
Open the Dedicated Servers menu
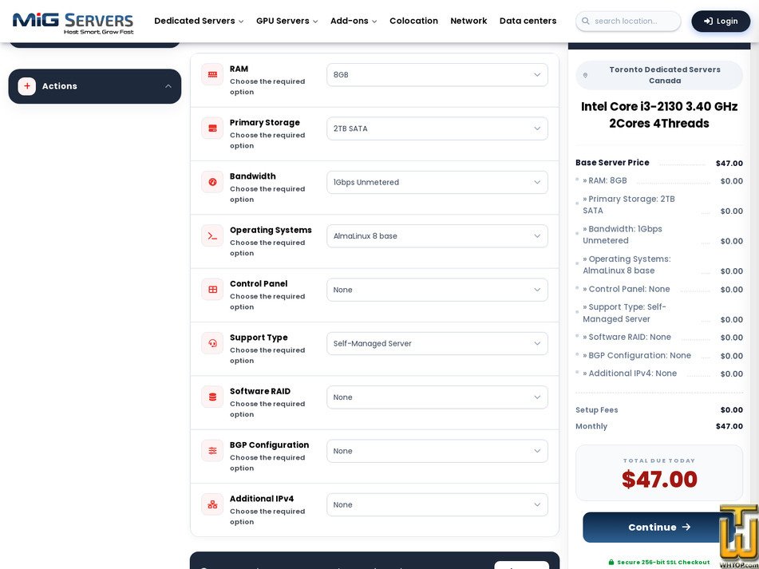199,21
